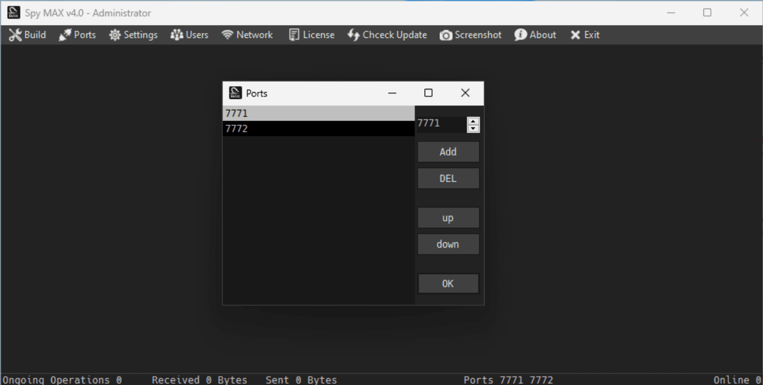Move selected port with the down button
The height and width of the screenshot is (385, 763).
pos(448,244)
